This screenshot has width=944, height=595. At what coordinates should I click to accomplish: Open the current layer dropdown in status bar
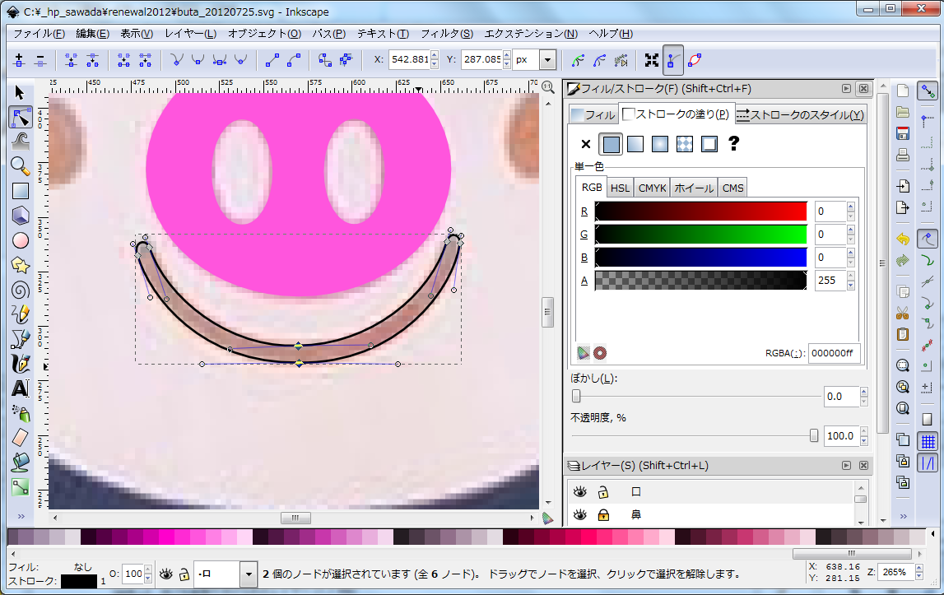[248, 574]
